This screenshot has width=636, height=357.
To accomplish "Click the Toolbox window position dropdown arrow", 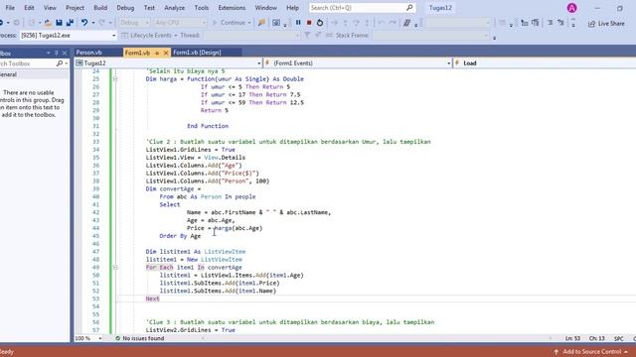I will click(x=49, y=53).
